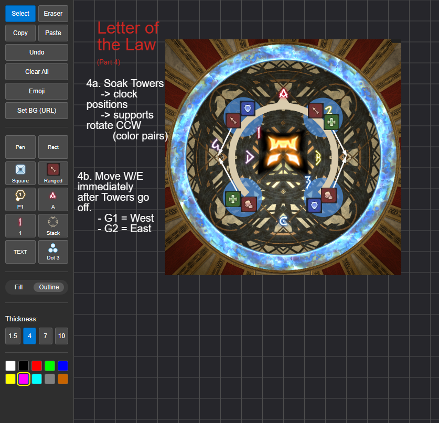Pick the red color swatch

[x=37, y=366]
